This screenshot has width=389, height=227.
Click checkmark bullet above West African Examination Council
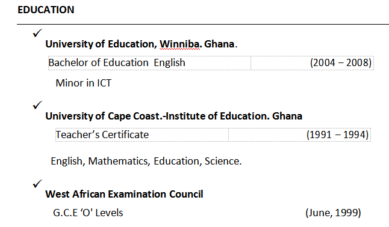37,184
